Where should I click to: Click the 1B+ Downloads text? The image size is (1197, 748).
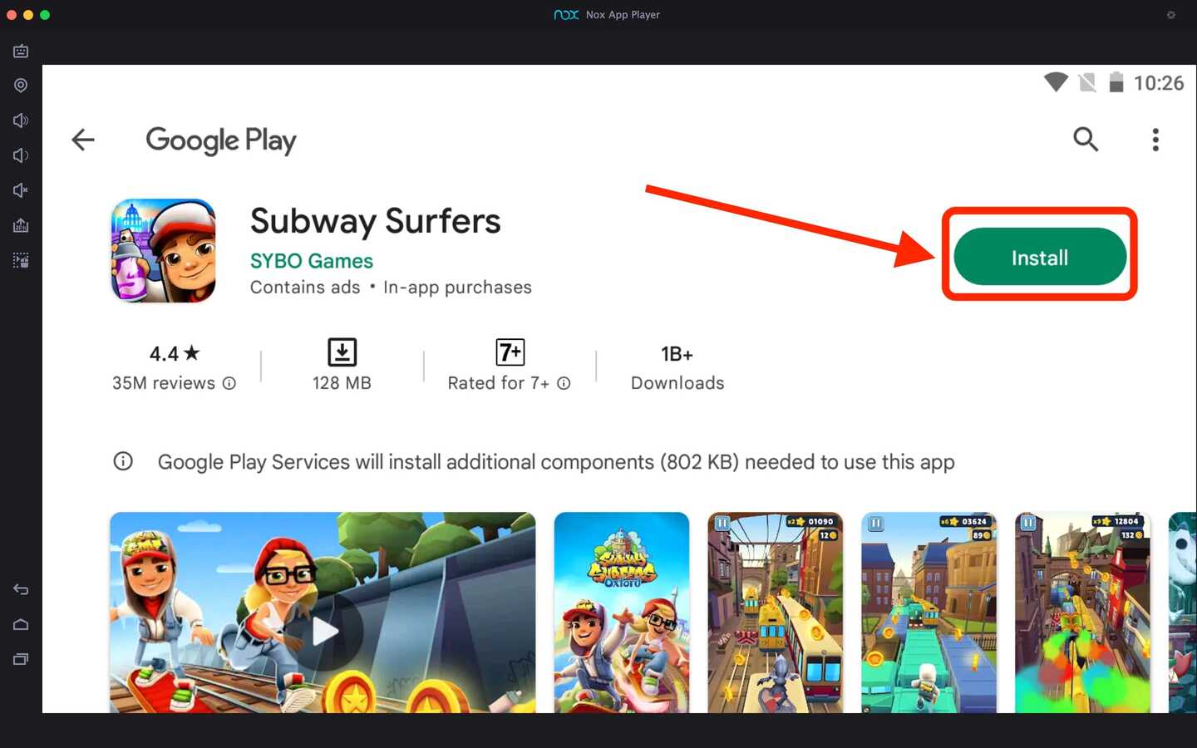click(x=677, y=368)
